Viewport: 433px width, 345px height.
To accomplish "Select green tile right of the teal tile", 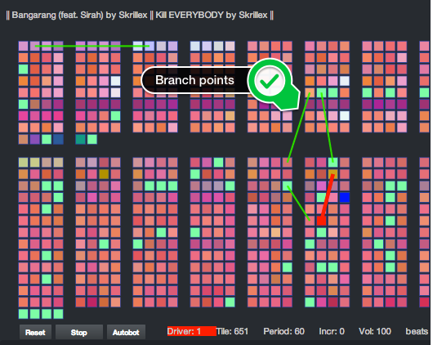I will click(x=92, y=139).
